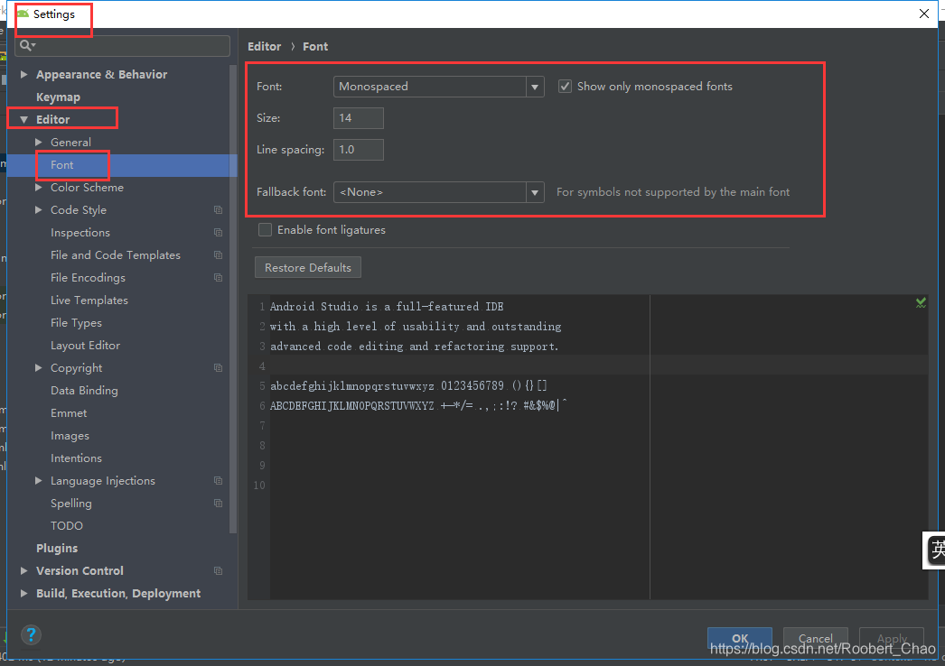
Task: Open Inspections settings
Action: (x=80, y=233)
